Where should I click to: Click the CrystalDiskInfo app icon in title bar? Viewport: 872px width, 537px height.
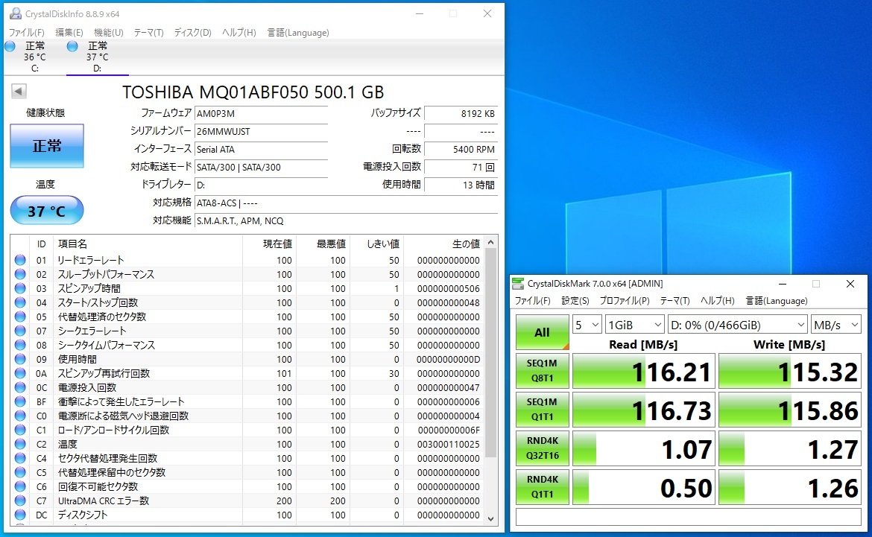pos(16,13)
